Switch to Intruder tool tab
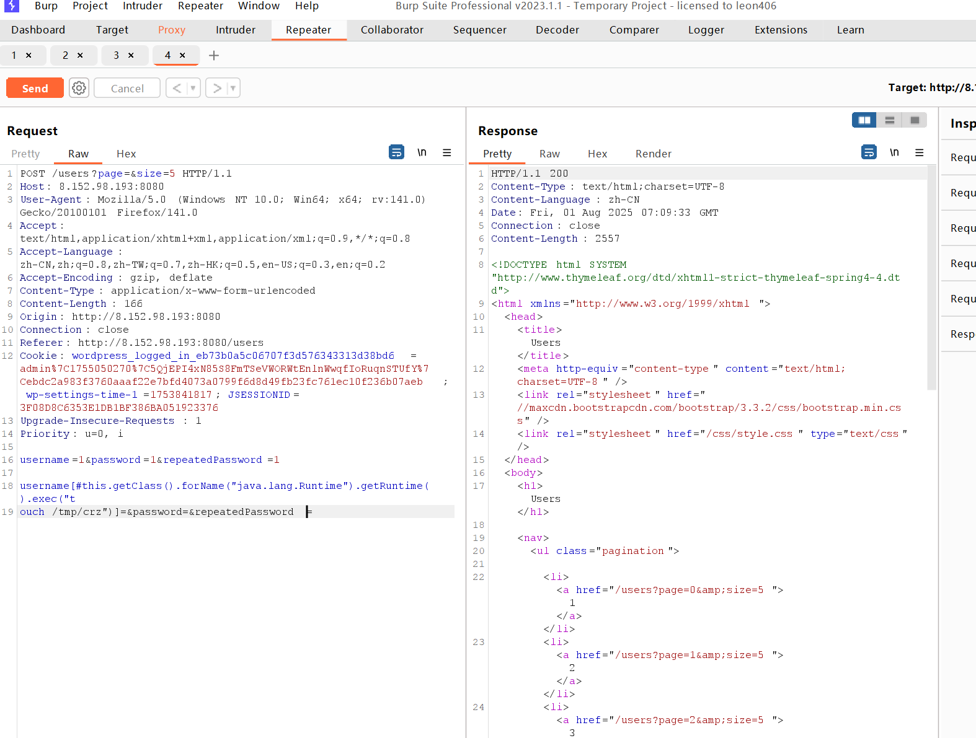The width and height of the screenshot is (976, 738). pos(236,30)
